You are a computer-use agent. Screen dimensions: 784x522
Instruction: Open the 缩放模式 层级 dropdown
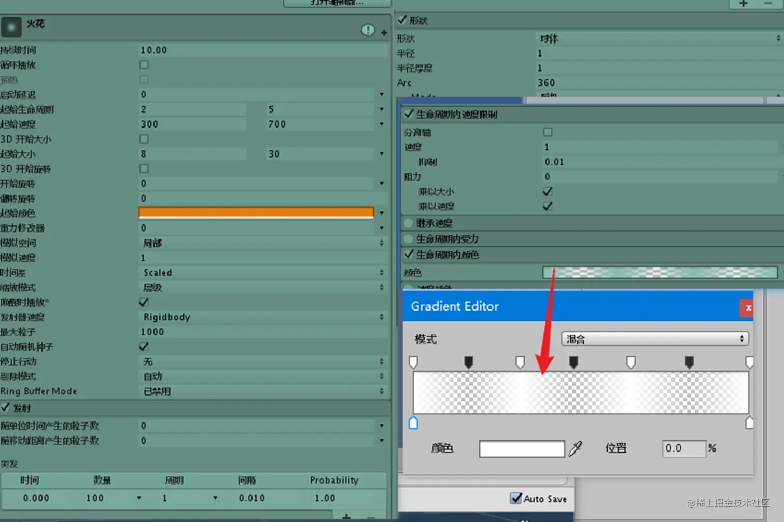coord(263,287)
